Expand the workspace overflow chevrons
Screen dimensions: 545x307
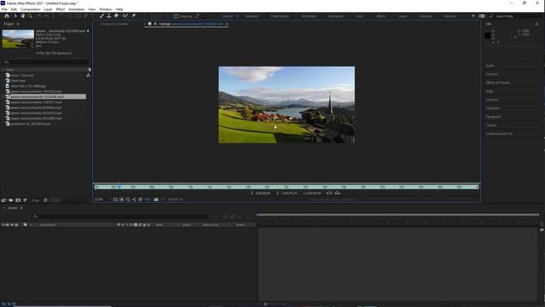473,16
